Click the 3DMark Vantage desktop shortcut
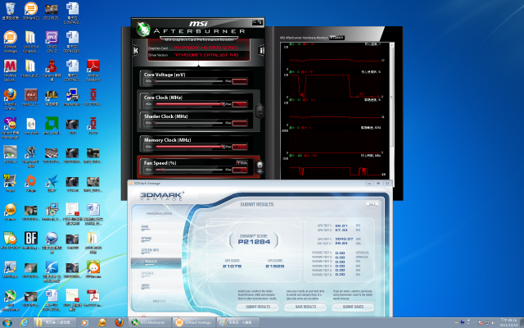The height and width of the screenshot is (328, 524). pos(11,42)
